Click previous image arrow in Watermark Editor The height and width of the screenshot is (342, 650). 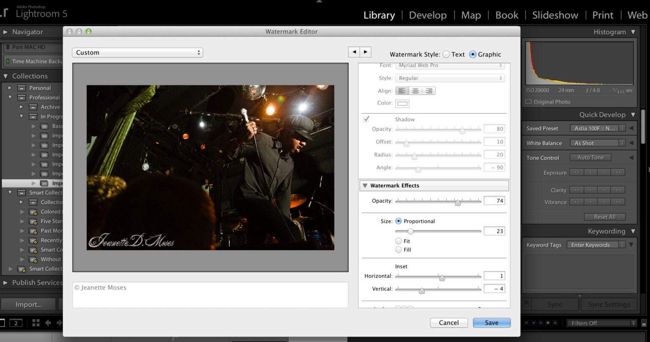point(354,52)
